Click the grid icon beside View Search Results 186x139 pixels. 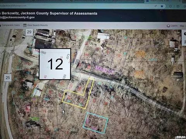25,25
